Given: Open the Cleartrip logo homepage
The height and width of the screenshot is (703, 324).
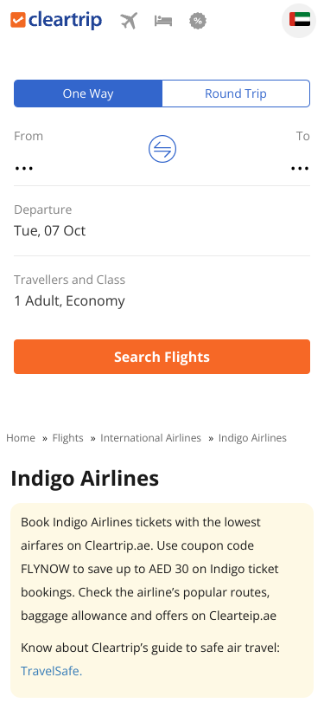Looking at the screenshot, I should [56, 20].
